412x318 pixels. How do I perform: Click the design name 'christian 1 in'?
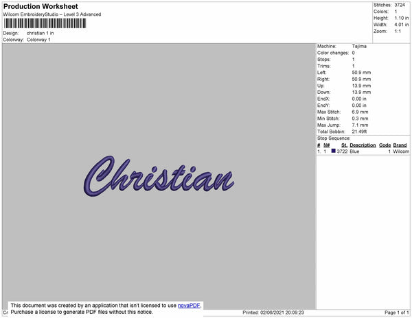point(41,33)
